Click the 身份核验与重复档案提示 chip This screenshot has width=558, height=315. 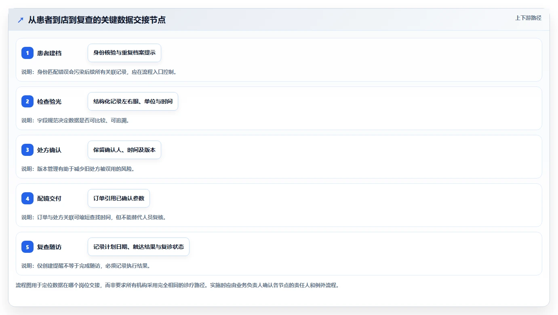pos(124,53)
